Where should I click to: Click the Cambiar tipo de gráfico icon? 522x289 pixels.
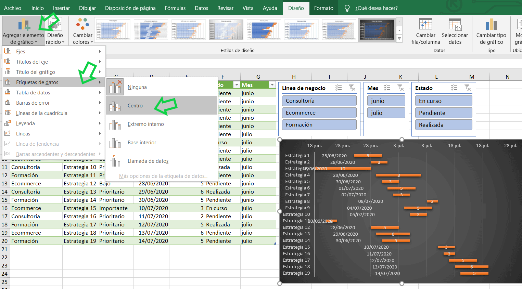point(491,25)
